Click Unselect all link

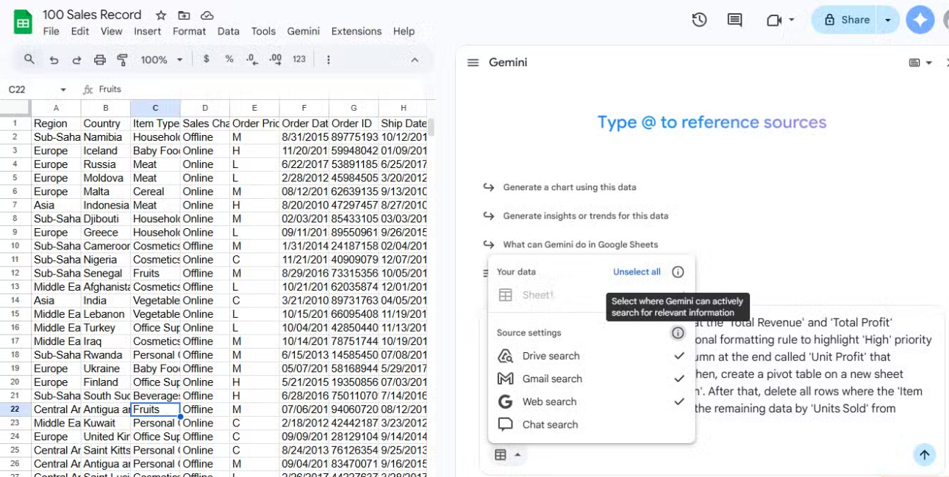tap(637, 272)
